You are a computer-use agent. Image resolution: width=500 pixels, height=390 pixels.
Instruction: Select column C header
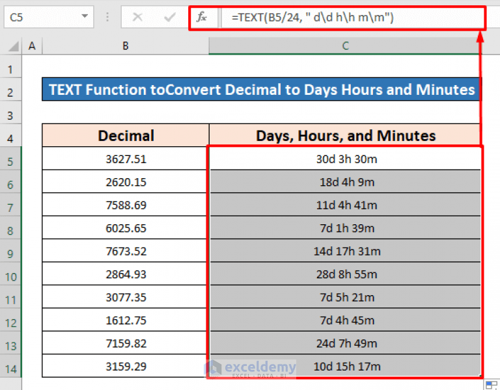tap(345, 46)
